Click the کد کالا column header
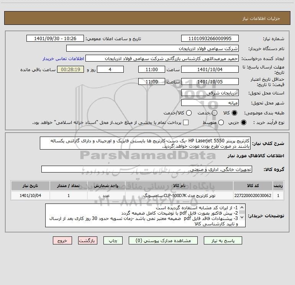Image resolution: width=295 pixels, height=285 pixels. (x=253, y=186)
